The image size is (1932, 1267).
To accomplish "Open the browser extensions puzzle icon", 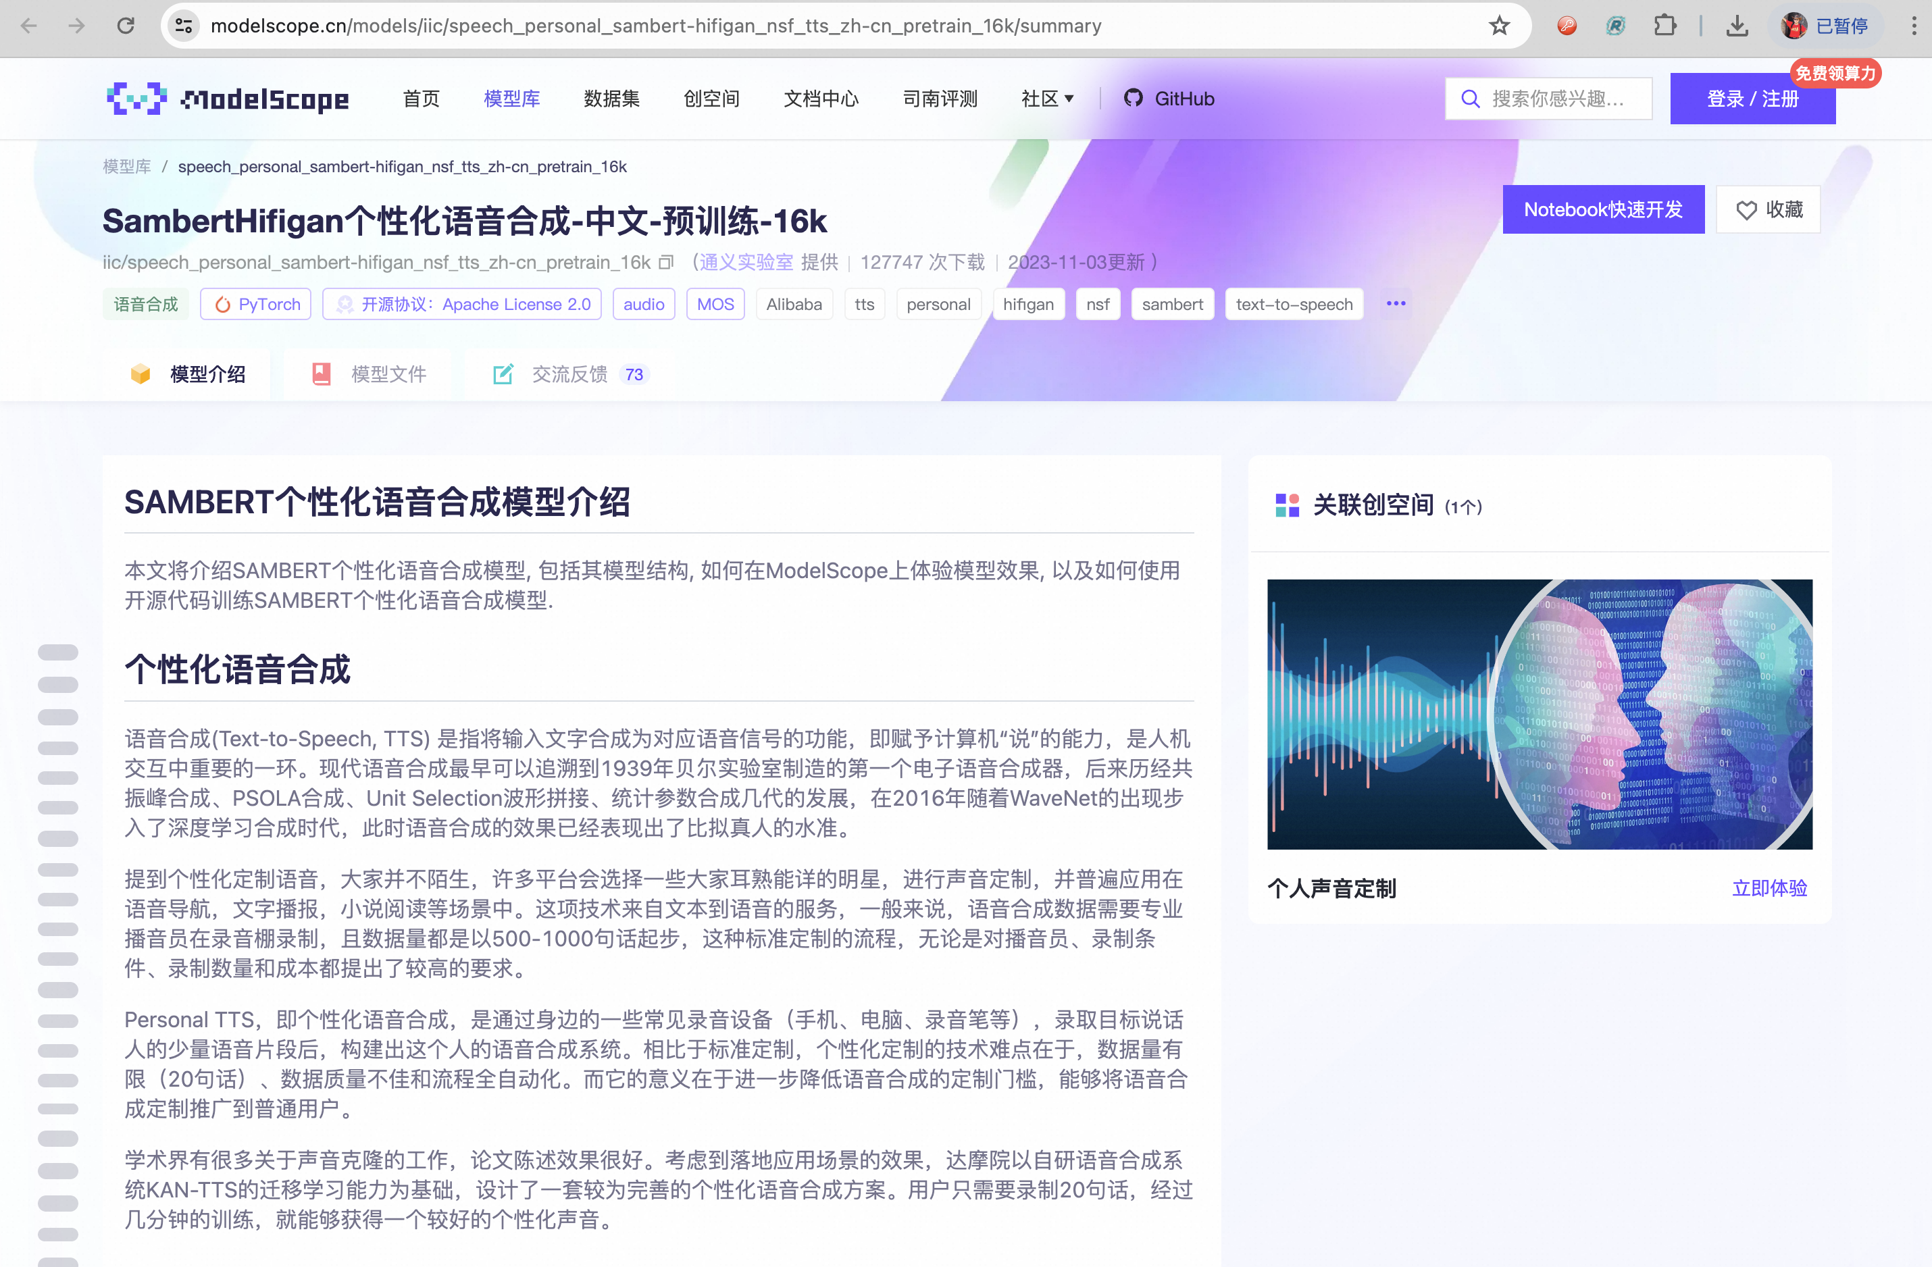I will (x=1665, y=26).
